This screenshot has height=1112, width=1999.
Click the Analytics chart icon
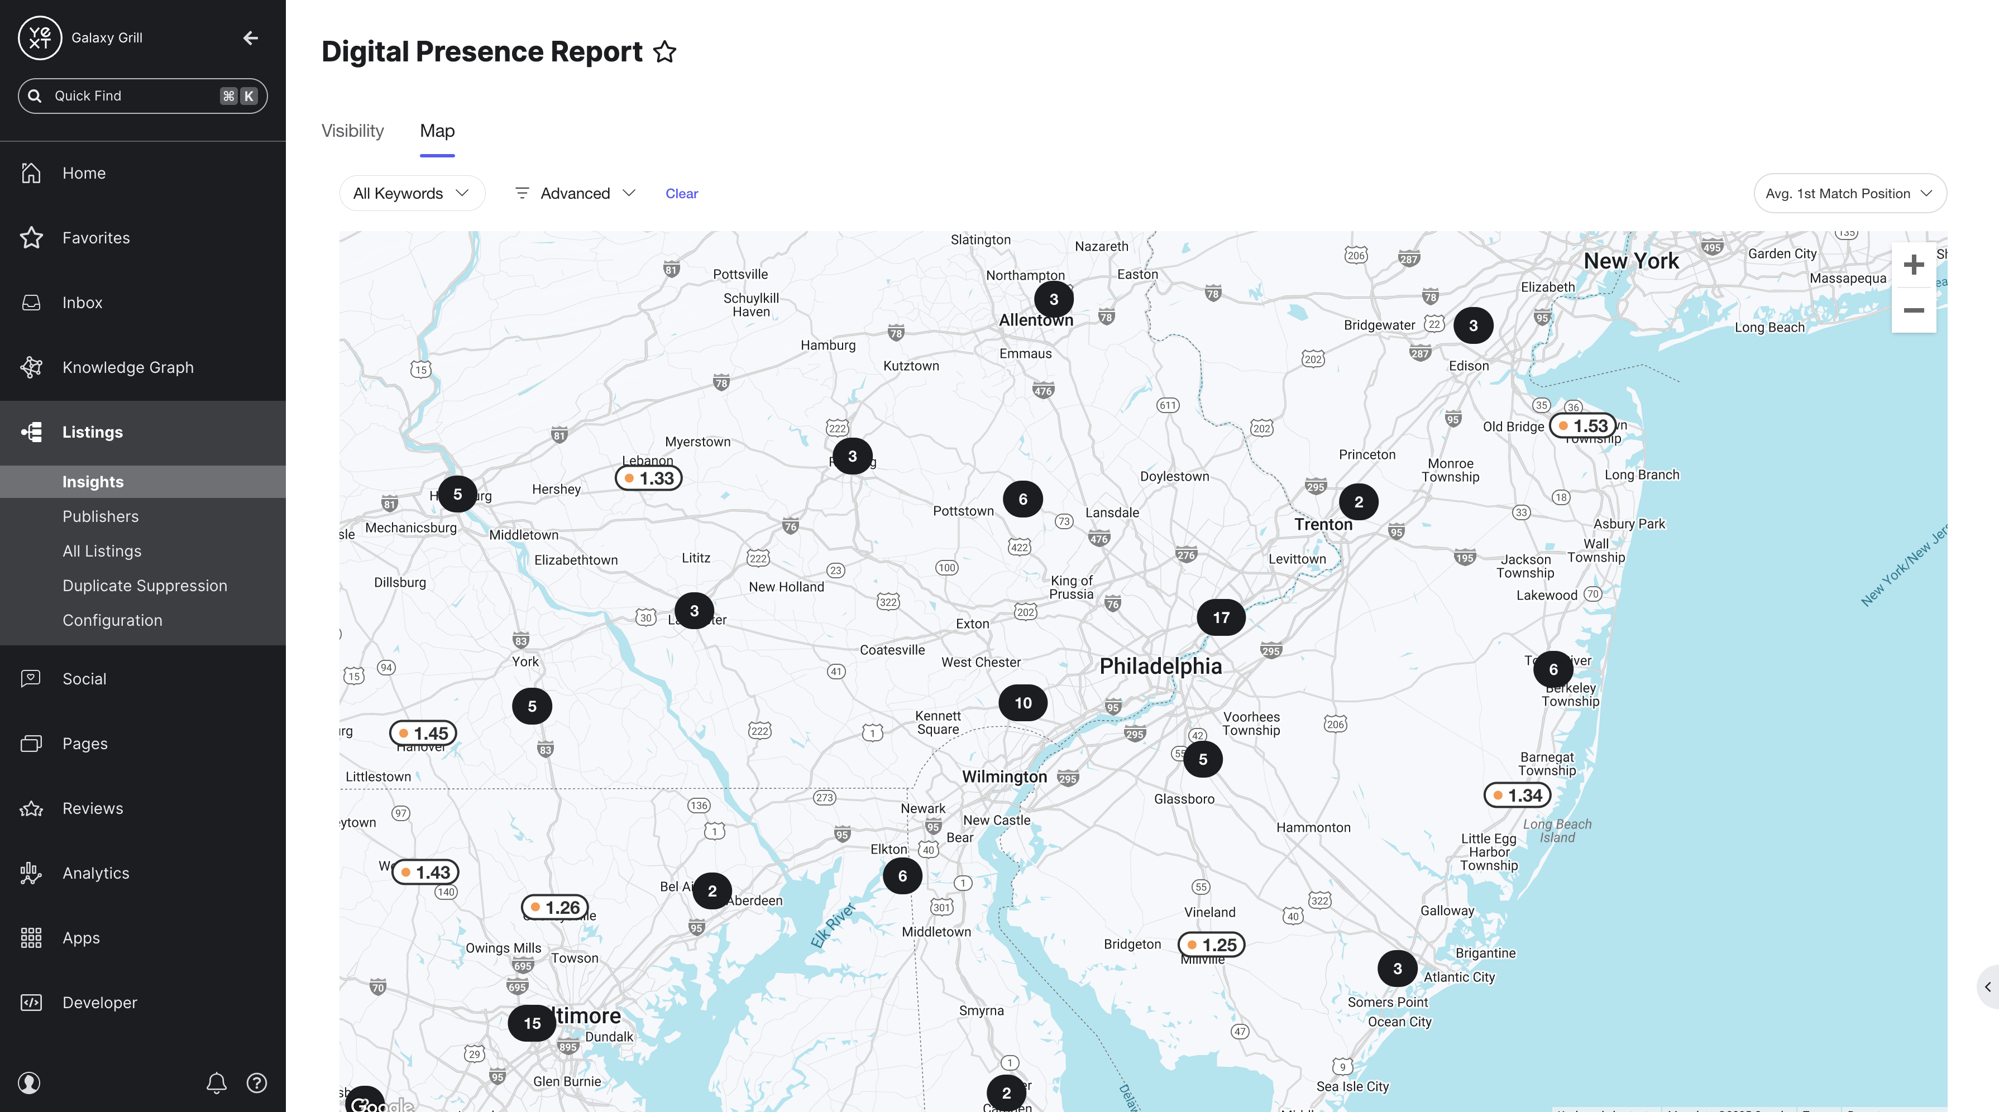click(31, 873)
